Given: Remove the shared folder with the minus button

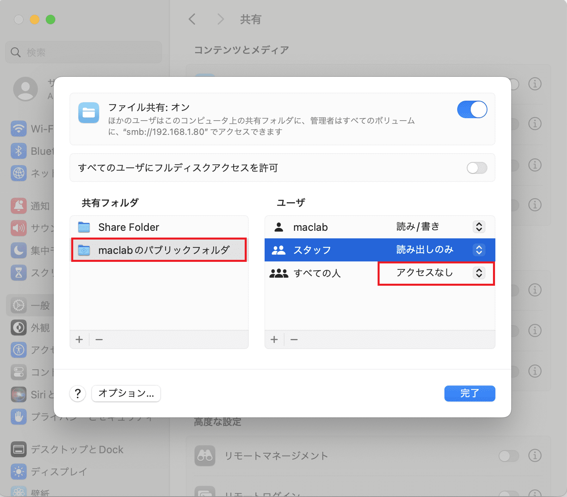Looking at the screenshot, I should coord(99,339).
